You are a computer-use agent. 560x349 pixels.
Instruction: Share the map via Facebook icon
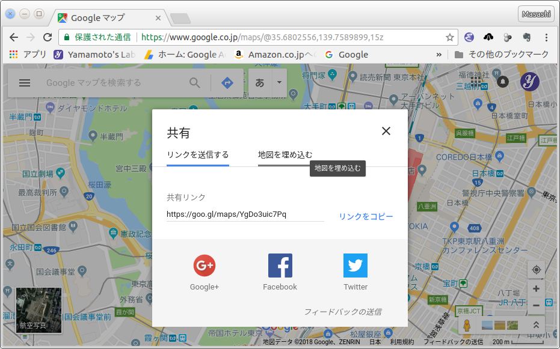coord(280,266)
